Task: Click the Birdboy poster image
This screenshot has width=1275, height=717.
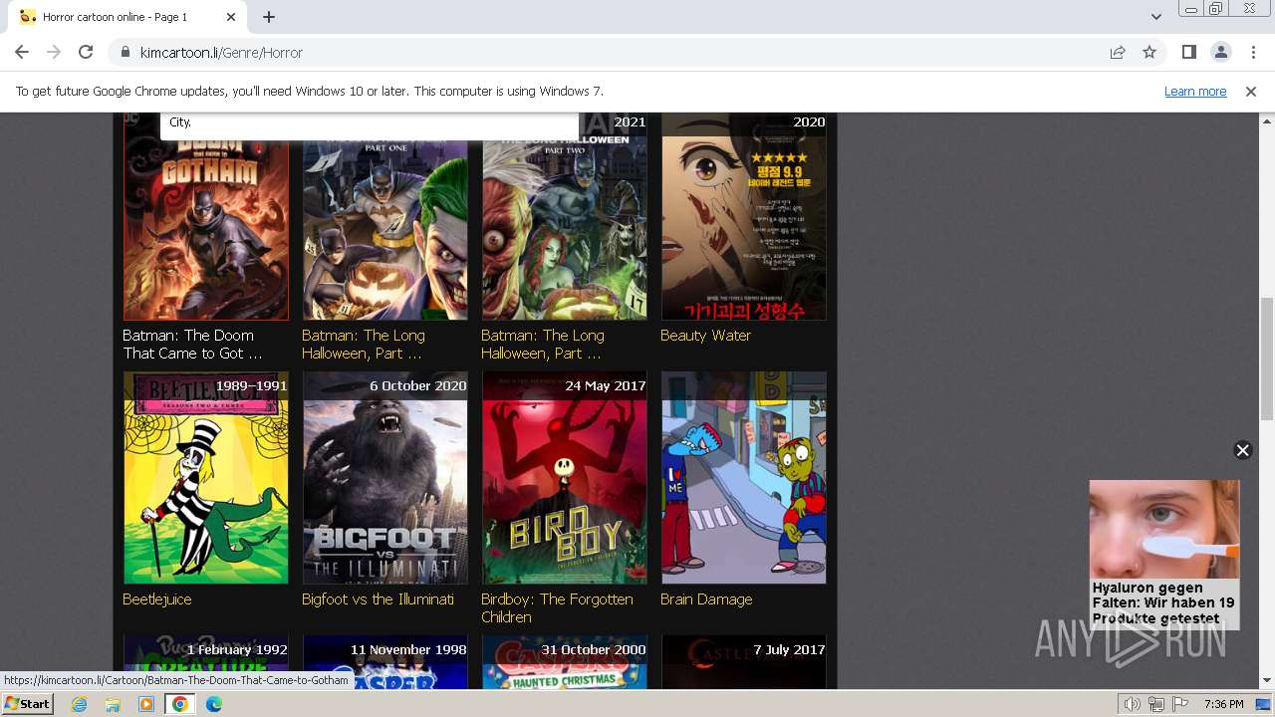Action: (565, 478)
